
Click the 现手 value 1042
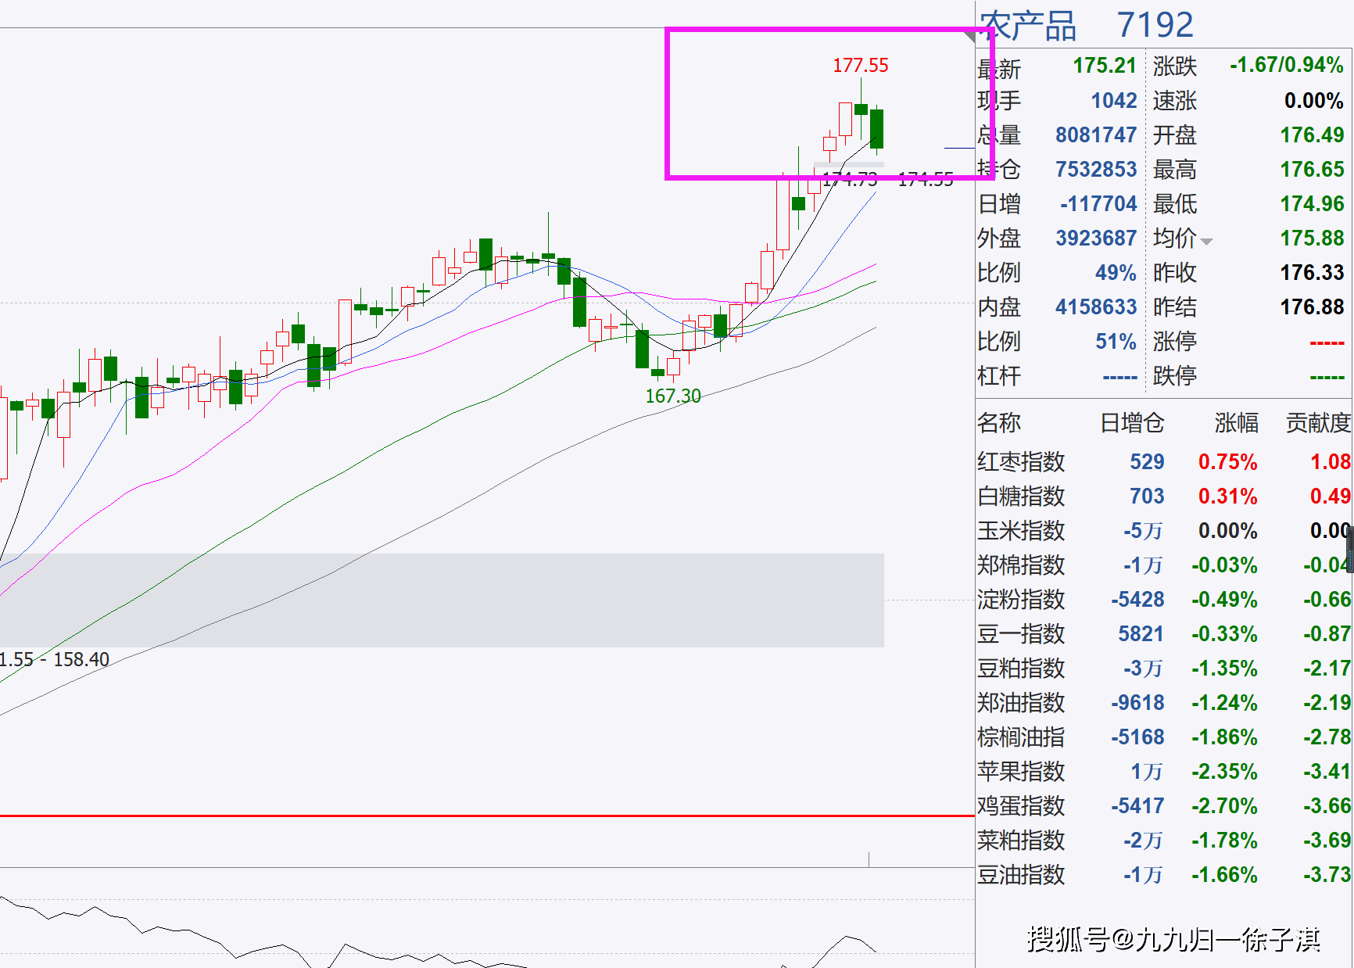click(x=1114, y=101)
